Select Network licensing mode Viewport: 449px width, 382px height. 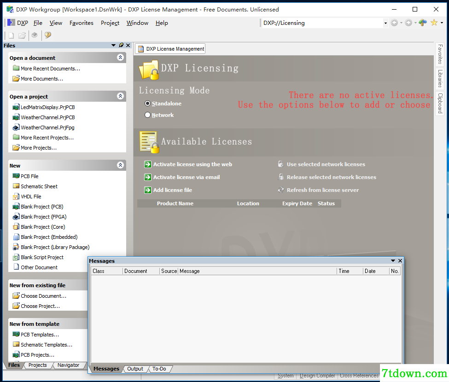tap(147, 115)
